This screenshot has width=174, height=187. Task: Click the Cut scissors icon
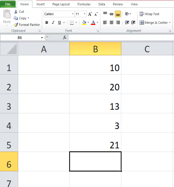(x=16, y=12)
